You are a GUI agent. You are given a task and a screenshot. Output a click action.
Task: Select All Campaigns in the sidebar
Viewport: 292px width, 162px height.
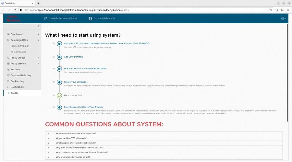(x=18, y=52)
